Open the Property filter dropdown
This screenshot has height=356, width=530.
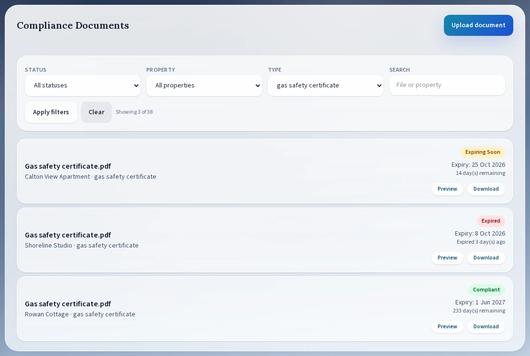204,86
